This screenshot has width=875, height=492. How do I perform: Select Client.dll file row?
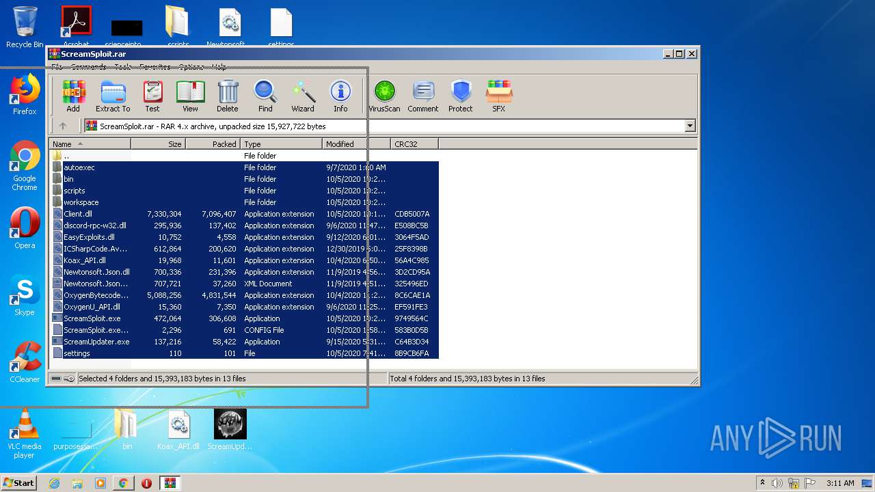click(x=244, y=214)
